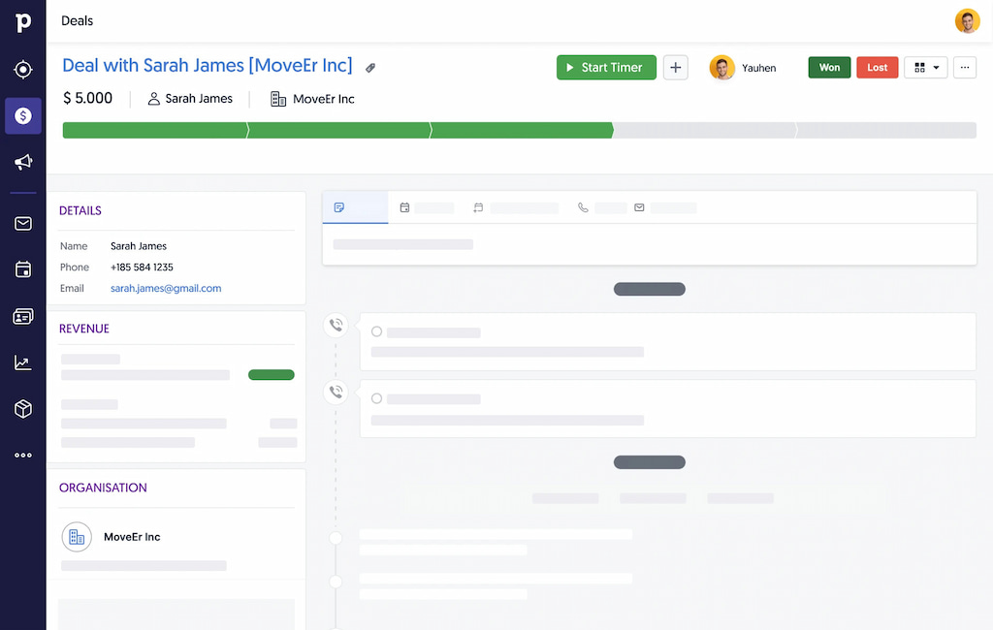Screen dimensions: 993x630
Task: Check the second call activity circle
Action: [376, 397]
